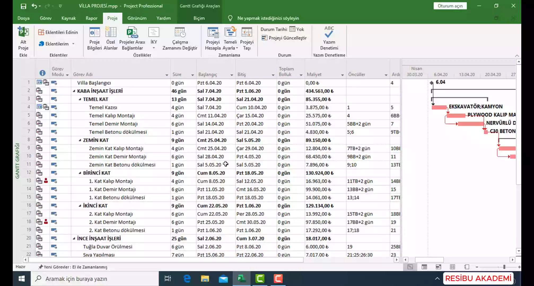This screenshot has width=534, height=286.
Task: Select Temel Kazısı task name cell
Action: tap(121, 107)
